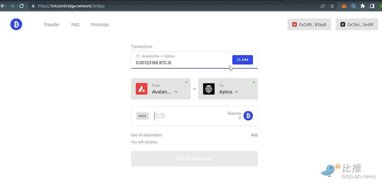This screenshot has width=382, height=185.
Task: Reload the page
Action: pyautogui.click(x=22, y=6)
